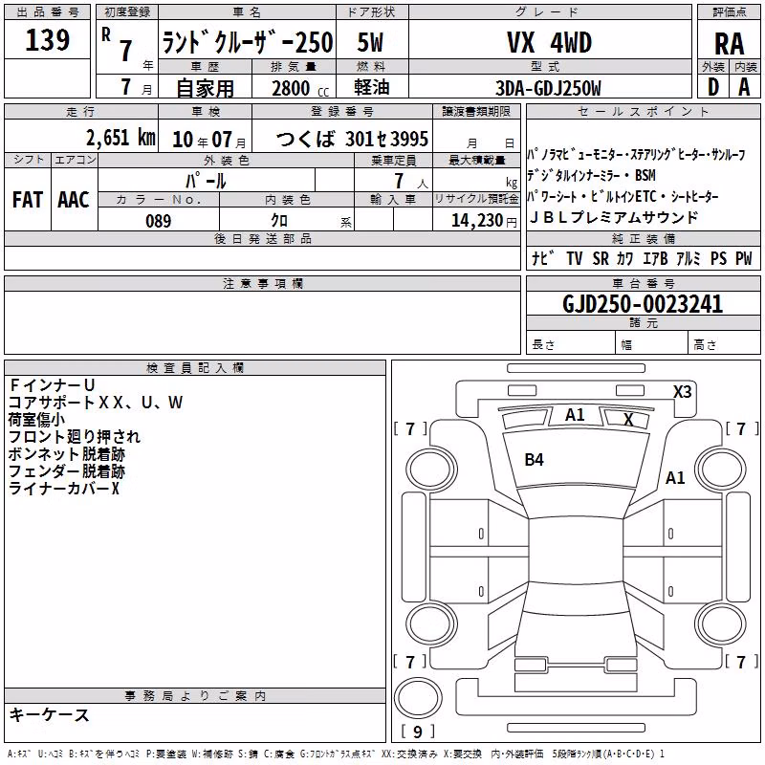
Task: Click X3 mark at front corner
Action: (x=683, y=392)
